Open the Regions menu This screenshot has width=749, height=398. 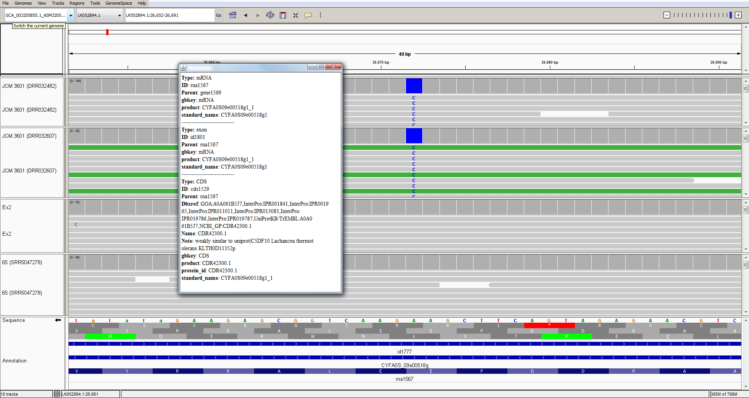(77, 3)
